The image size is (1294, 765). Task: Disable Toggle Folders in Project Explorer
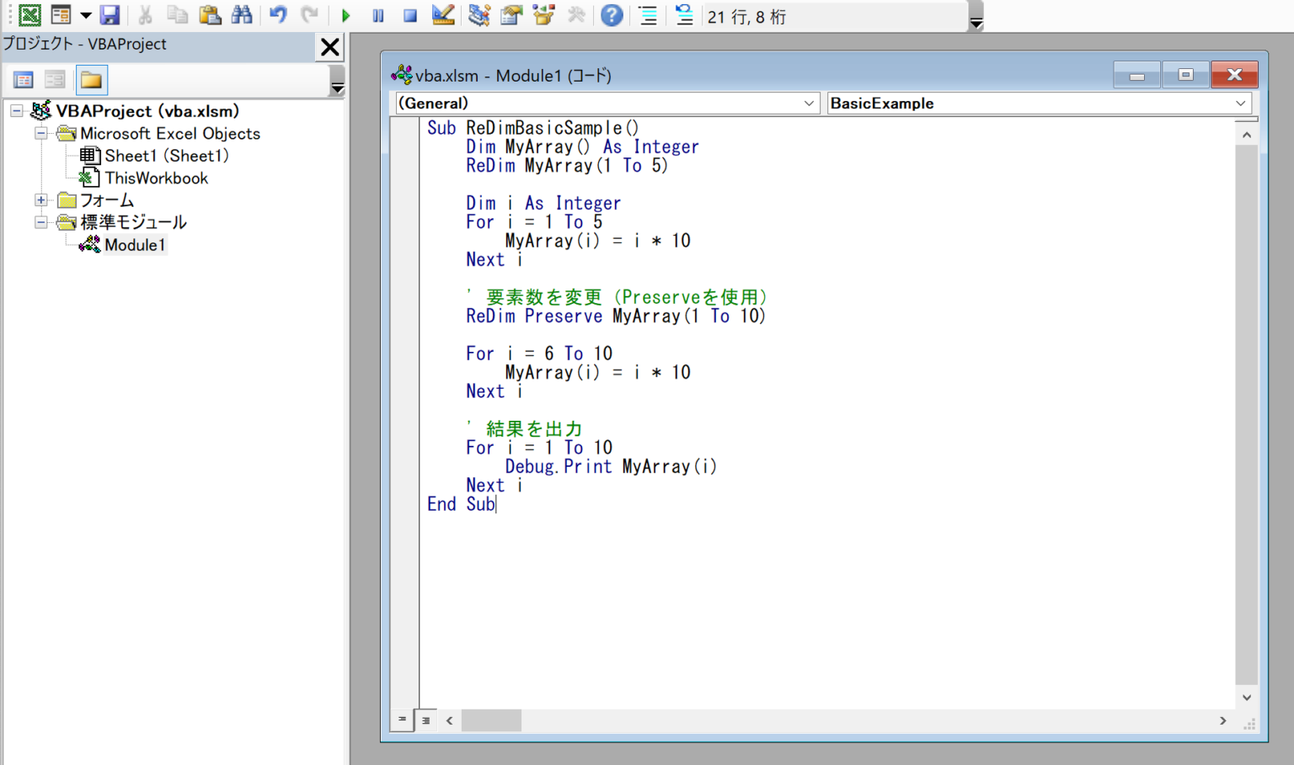(91, 79)
